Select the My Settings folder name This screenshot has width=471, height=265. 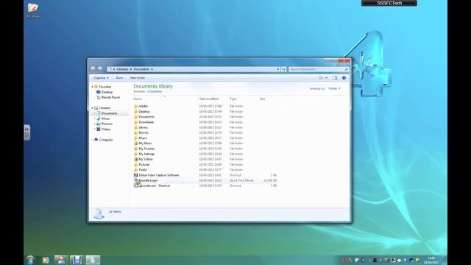146,154
